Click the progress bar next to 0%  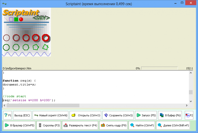pos(159,68)
